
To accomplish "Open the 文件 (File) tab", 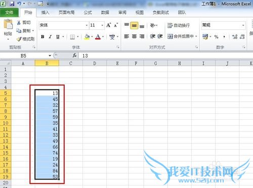I will click(x=9, y=13).
